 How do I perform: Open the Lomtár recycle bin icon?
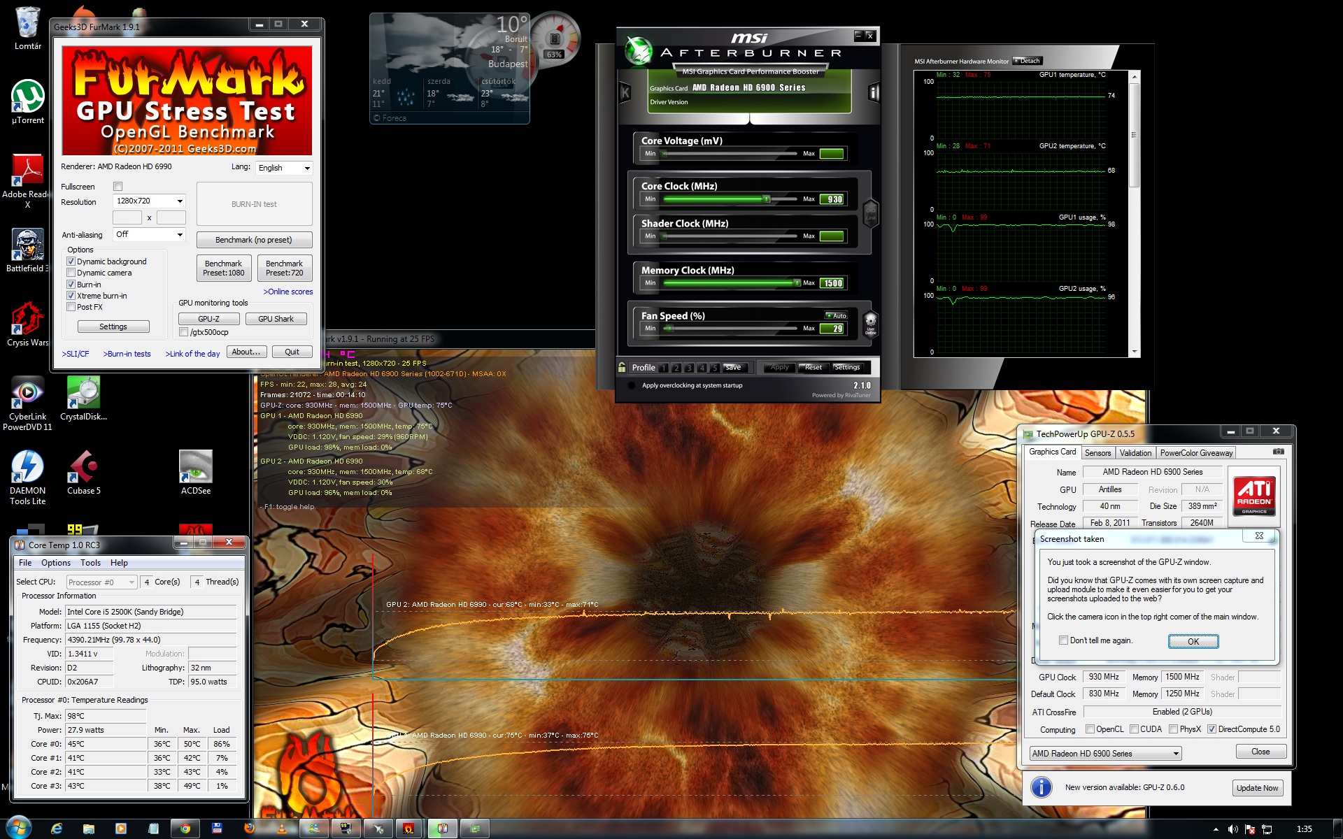(27, 28)
